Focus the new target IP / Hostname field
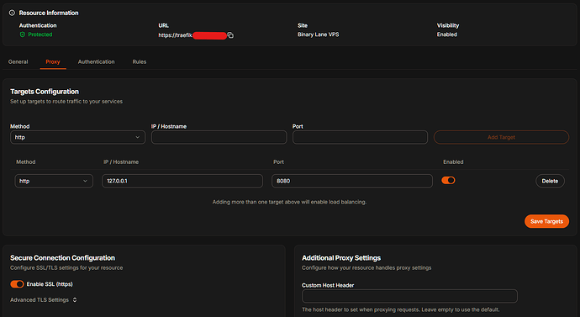The image size is (580, 317). [x=219, y=137]
